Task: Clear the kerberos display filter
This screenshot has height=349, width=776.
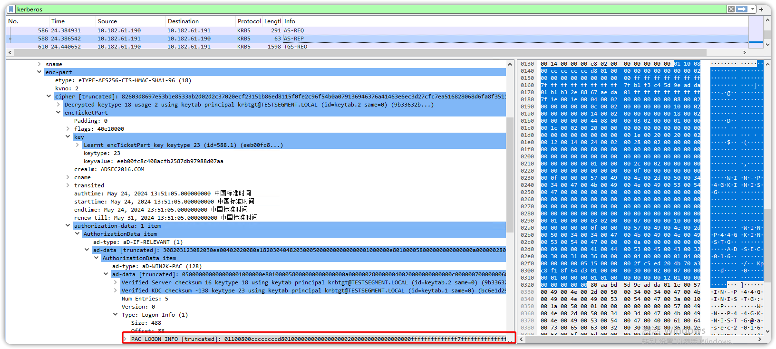Action: click(731, 9)
